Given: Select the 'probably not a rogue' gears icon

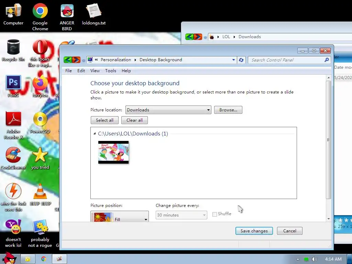Looking at the screenshot, I should pyautogui.click(x=40, y=233).
